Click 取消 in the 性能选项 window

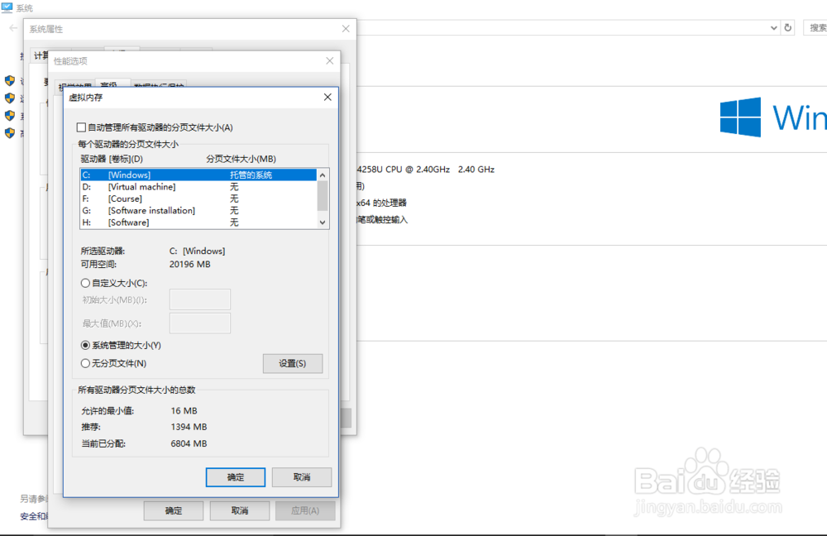pyautogui.click(x=240, y=510)
